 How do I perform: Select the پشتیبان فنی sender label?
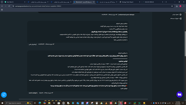(x=32, y=44)
